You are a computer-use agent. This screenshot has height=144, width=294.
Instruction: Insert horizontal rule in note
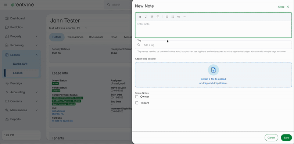[x=184, y=17]
